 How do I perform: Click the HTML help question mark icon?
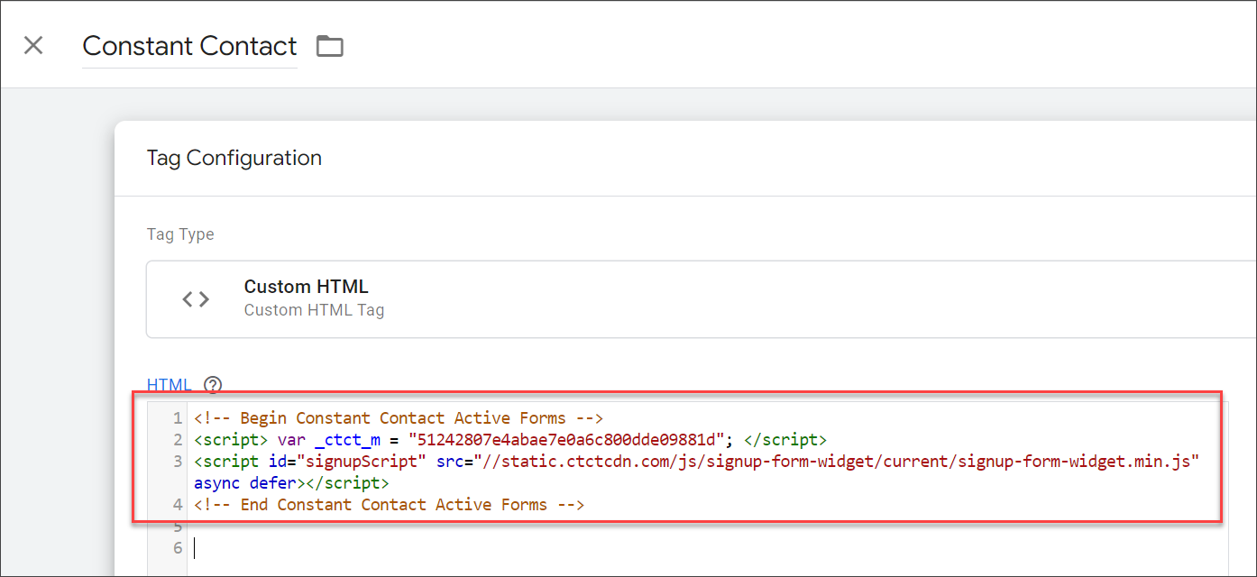pyautogui.click(x=213, y=385)
